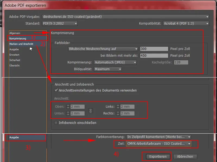Open the Adobe PDF-Vorgabe preset dropdown
This screenshot has width=217, height=162.
pos(125,17)
